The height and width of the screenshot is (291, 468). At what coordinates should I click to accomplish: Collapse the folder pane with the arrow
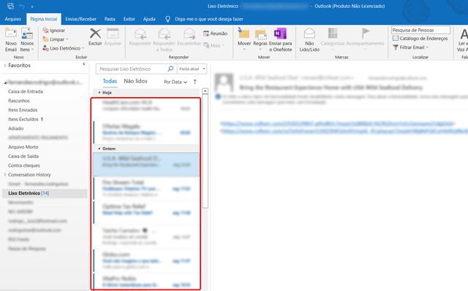(x=84, y=64)
